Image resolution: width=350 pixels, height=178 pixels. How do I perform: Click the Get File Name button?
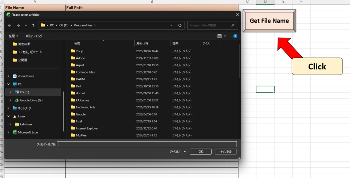269,21
